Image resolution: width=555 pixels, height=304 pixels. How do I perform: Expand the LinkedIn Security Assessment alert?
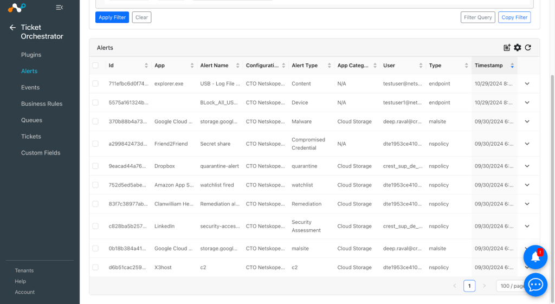[527, 226]
